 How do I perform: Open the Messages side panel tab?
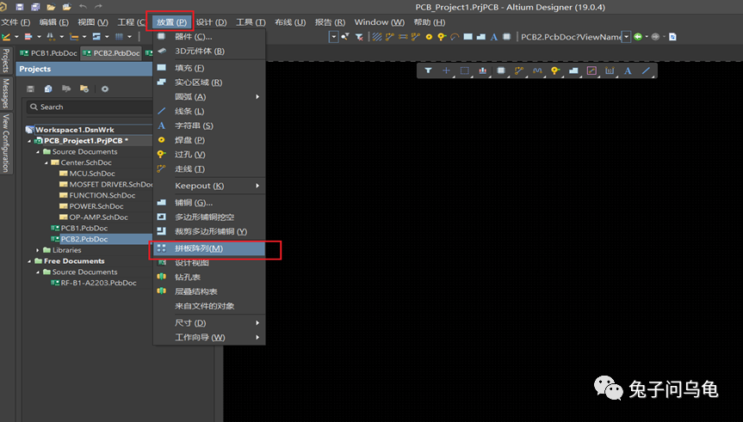pyautogui.click(x=6, y=93)
